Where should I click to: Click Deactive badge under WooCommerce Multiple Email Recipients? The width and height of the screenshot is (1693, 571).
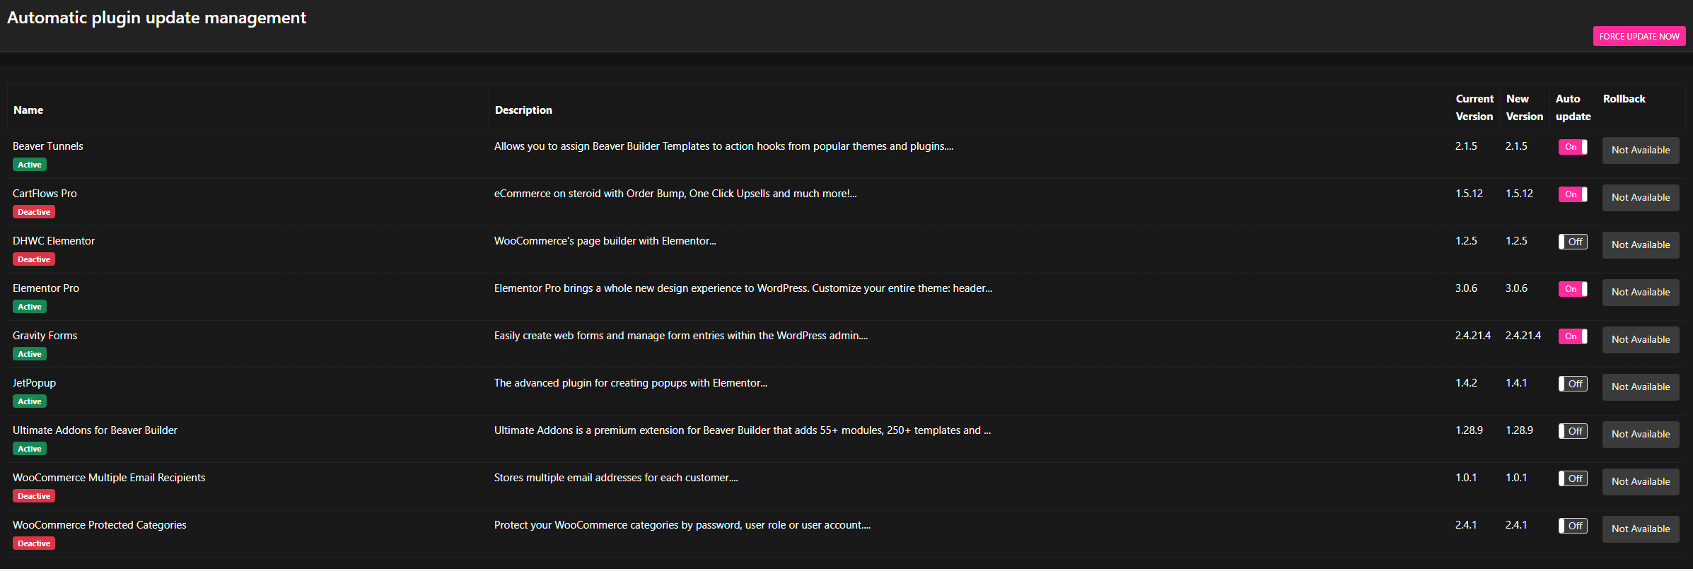pyautogui.click(x=34, y=496)
